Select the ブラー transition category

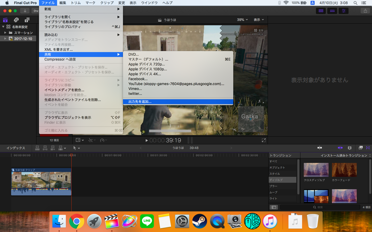pyautogui.click(x=282, y=186)
